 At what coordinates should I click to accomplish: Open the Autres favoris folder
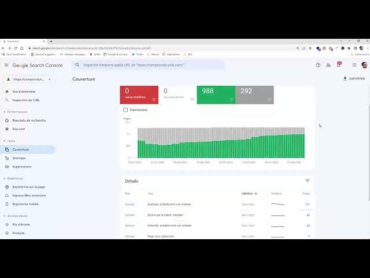[x=360, y=54]
